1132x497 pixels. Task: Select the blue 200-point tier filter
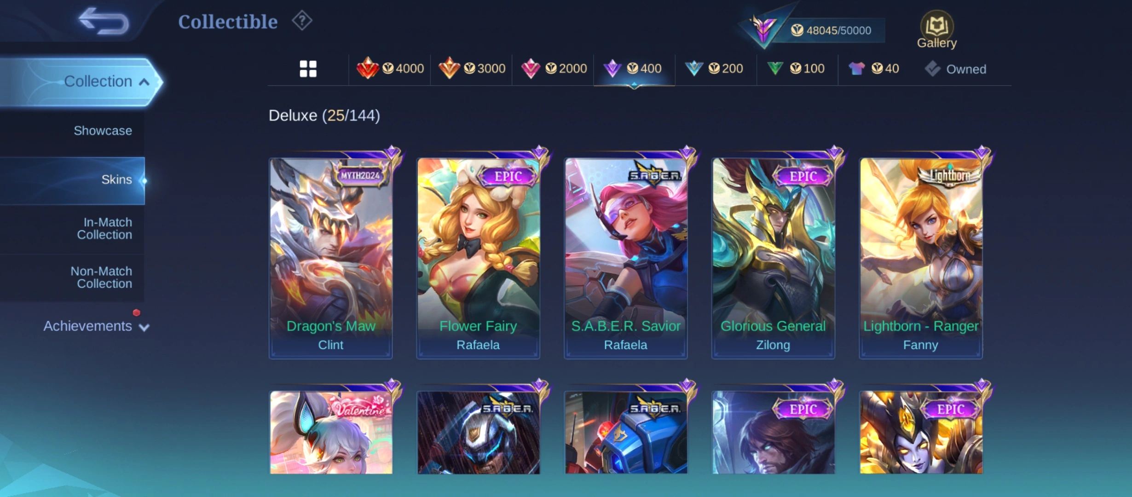coord(714,69)
